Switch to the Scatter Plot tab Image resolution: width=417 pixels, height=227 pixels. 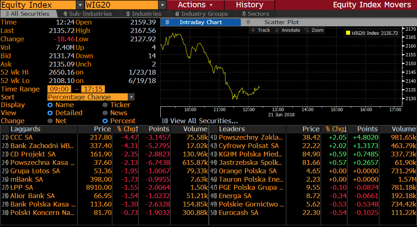coord(281,22)
